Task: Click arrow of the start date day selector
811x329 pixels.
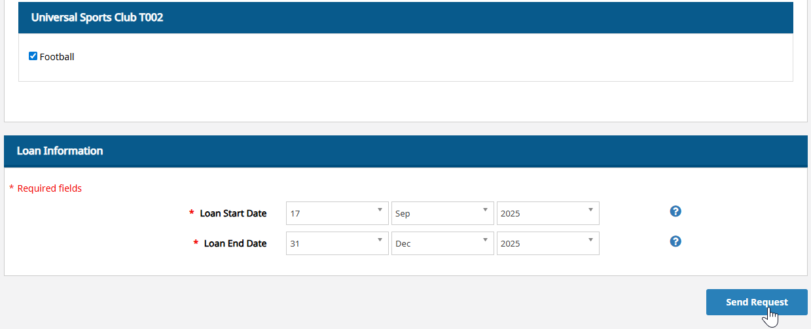Action: [x=380, y=210]
